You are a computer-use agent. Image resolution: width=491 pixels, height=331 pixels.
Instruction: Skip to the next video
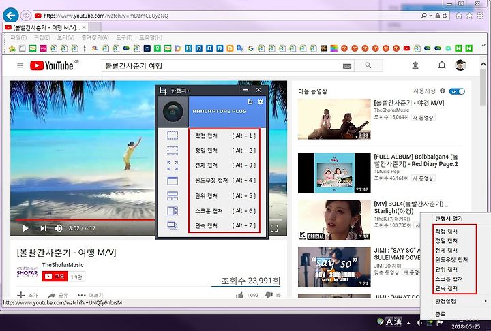click(43, 228)
